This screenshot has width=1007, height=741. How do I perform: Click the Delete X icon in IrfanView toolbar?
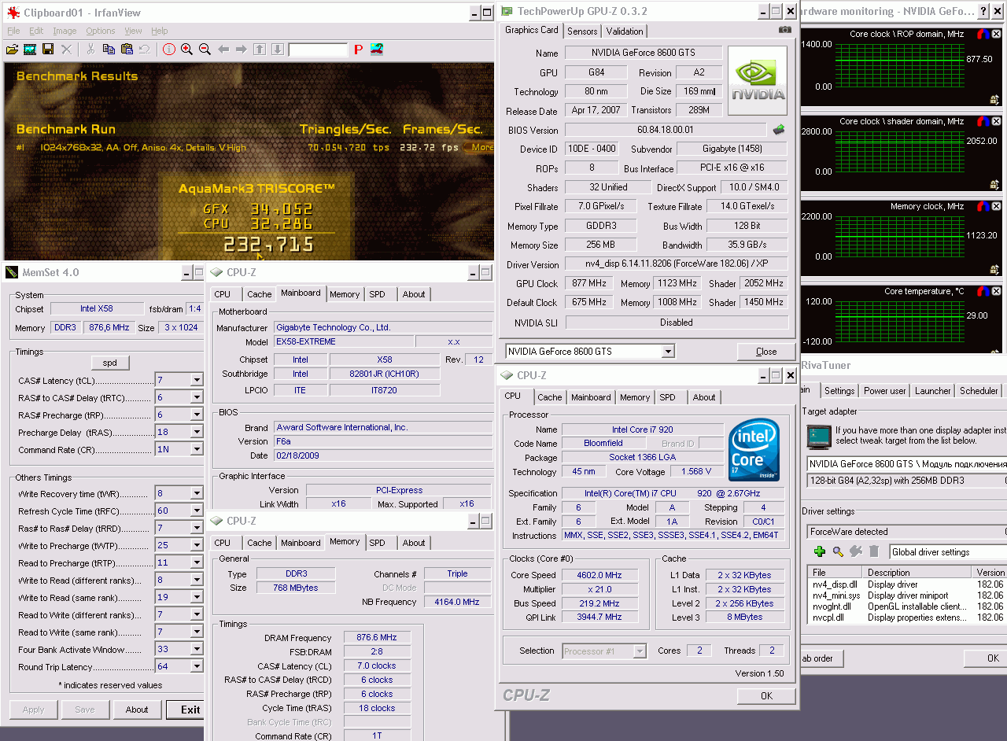pos(66,49)
